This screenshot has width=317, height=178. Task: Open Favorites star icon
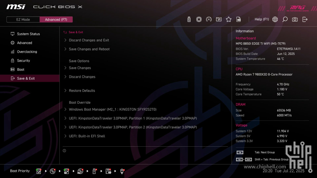coord(228,19)
